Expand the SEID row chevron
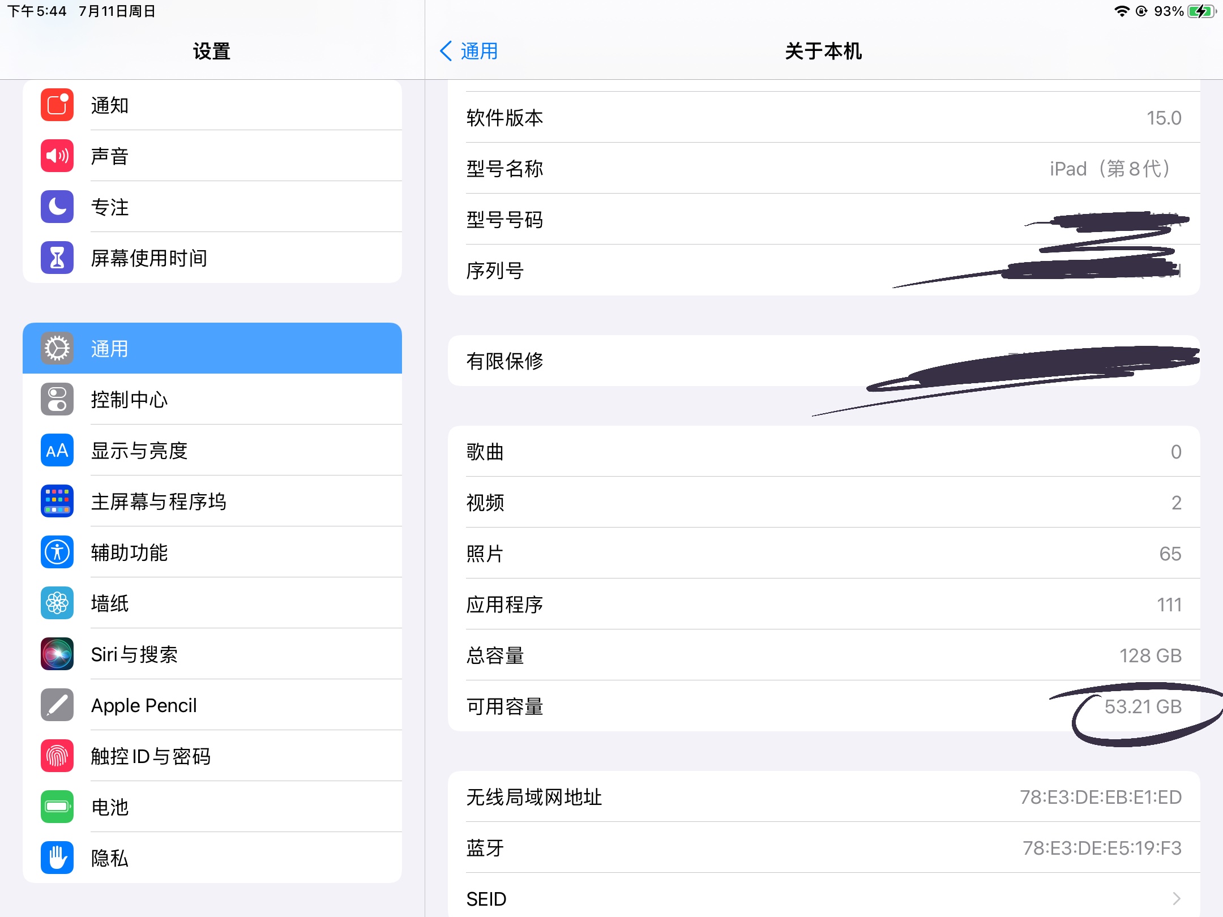The width and height of the screenshot is (1223, 917). pos(1176,899)
